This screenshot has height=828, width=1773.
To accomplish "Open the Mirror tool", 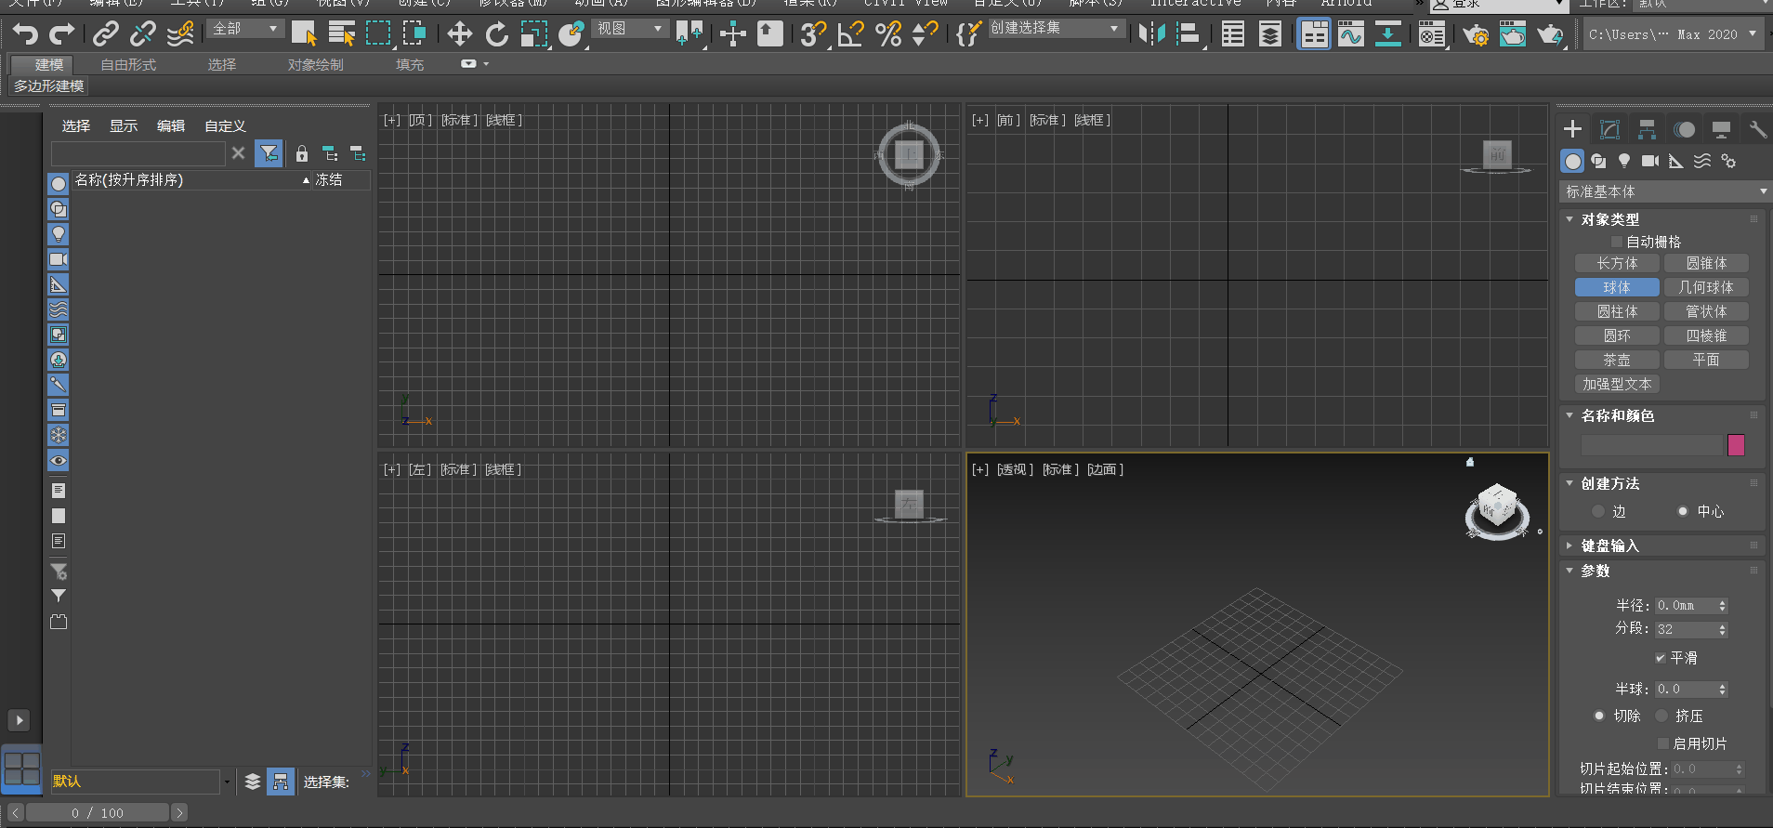I will coord(1151,34).
